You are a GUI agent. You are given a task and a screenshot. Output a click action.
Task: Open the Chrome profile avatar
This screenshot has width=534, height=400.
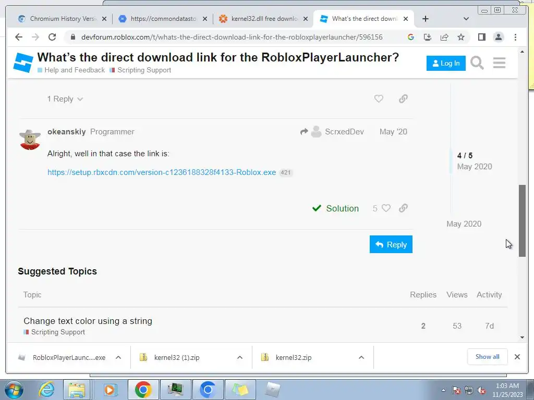[498, 37]
